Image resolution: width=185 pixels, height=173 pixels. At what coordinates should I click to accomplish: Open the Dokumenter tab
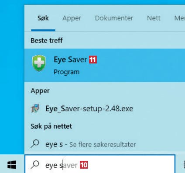(114, 18)
